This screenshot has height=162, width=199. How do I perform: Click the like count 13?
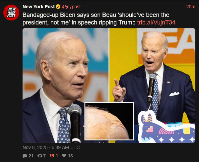tap(70, 156)
